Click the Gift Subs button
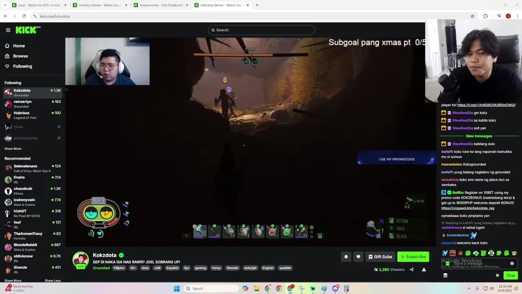This screenshot has width=522, height=294. coord(380,257)
